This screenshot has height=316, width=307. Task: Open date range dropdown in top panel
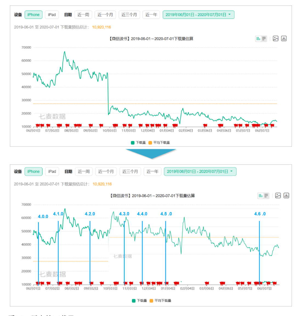click(198, 15)
